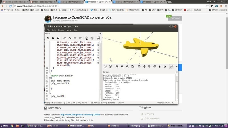This screenshot has height=128, width=228.
Task: Close the Console panel with its X icon
Action: pyautogui.click(x=176, y=72)
